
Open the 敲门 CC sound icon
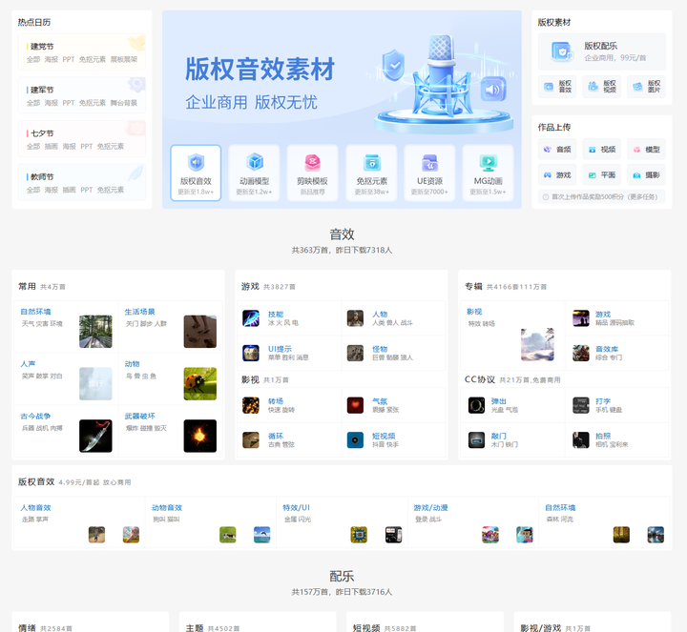[x=476, y=439]
